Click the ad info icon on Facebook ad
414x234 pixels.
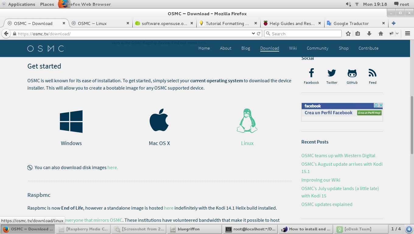coord(376,105)
